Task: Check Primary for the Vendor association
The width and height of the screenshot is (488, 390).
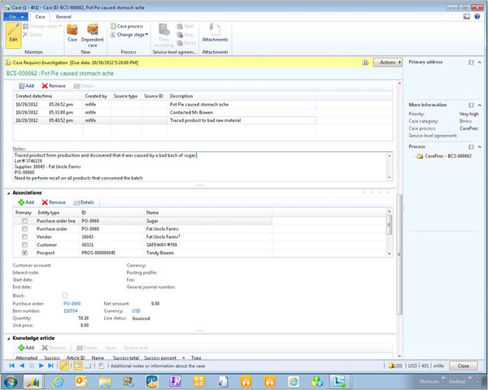Action: coord(24,236)
